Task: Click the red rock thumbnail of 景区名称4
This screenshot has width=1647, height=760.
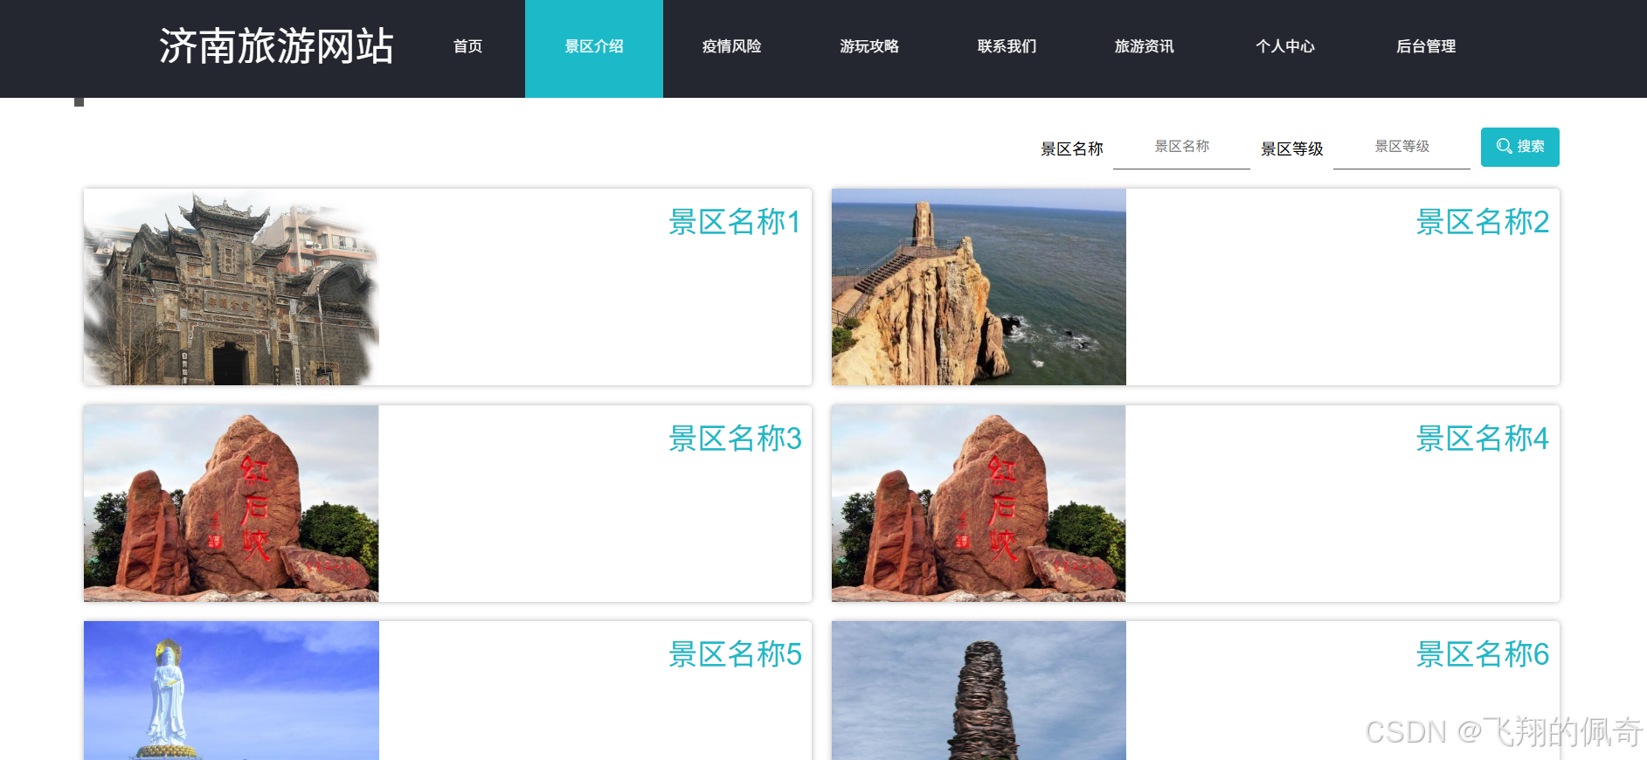Action: [979, 503]
